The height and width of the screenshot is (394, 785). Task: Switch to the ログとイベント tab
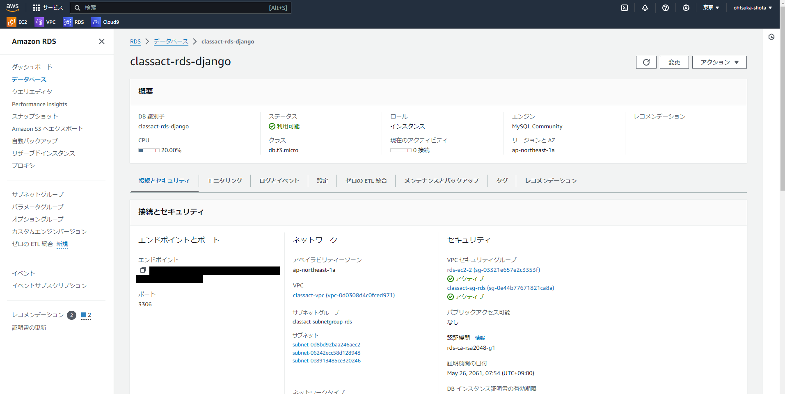(x=279, y=181)
